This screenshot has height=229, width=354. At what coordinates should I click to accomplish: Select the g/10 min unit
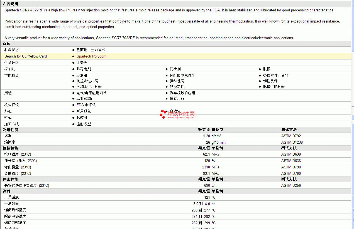[219, 142]
